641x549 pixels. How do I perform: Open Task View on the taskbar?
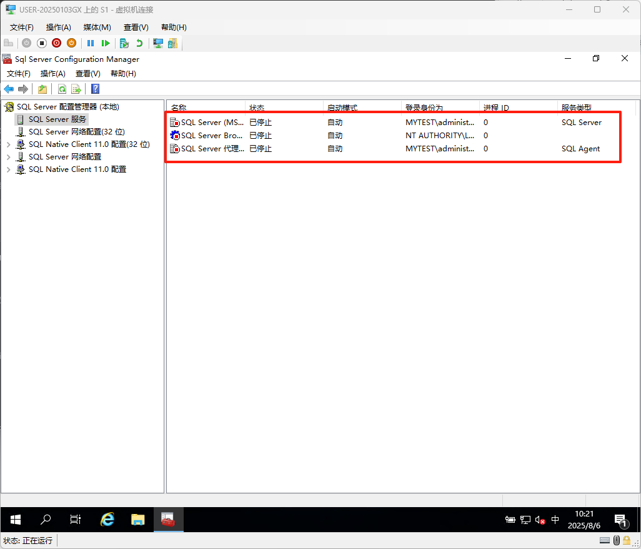[x=76, y=520]
